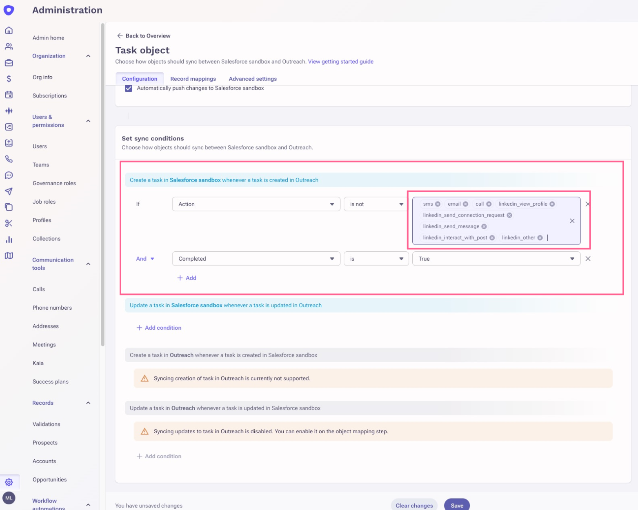This screenshot has width=638, height=510.
Task: Open the paper plane icon in rail
Action: [9, 191]
